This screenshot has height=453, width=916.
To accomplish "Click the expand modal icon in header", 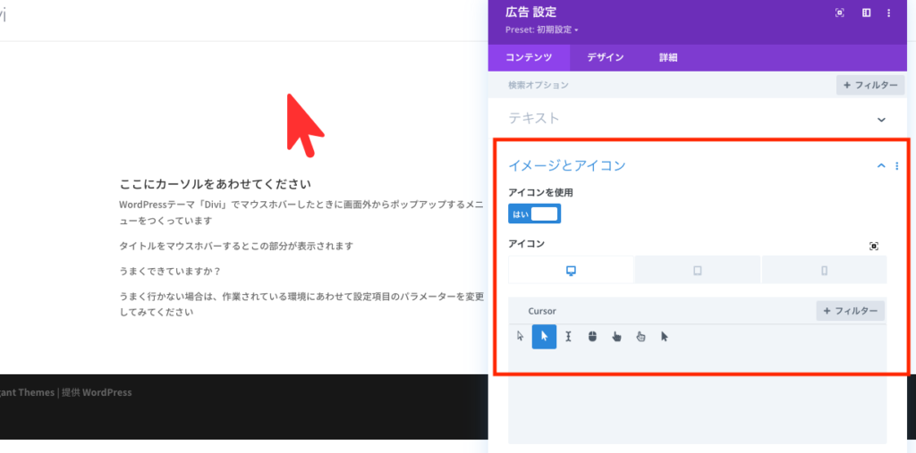I will [840, 13].
